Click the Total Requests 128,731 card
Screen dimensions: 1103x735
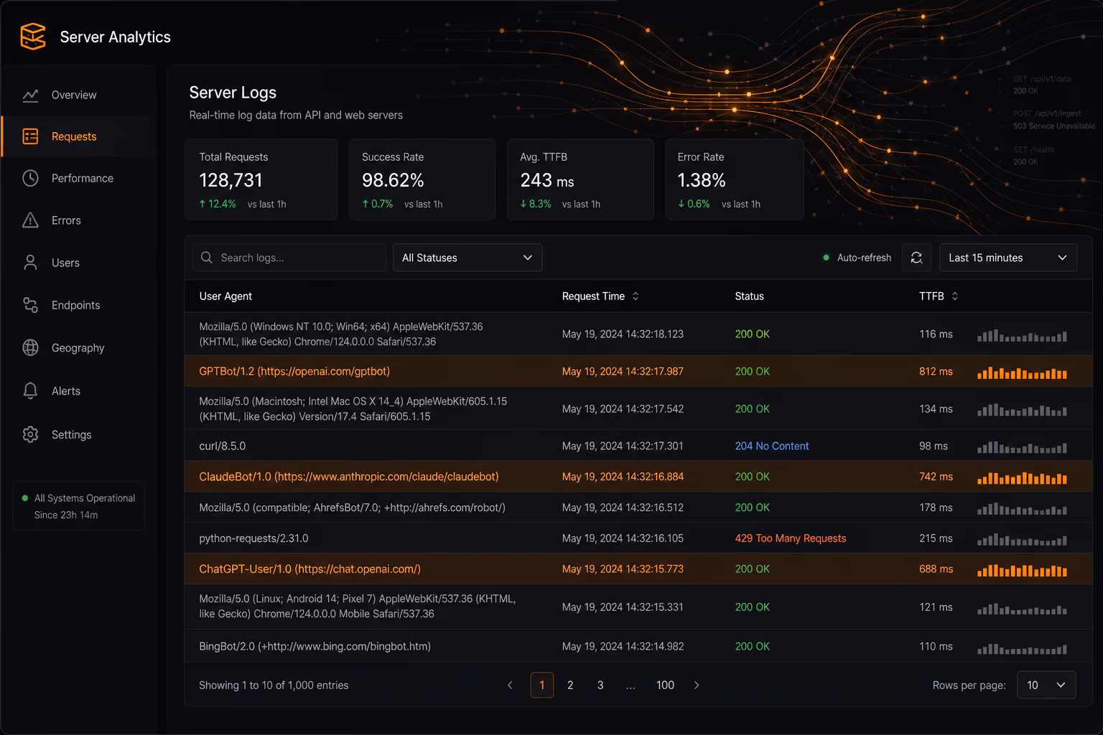(x=261, y=179)
